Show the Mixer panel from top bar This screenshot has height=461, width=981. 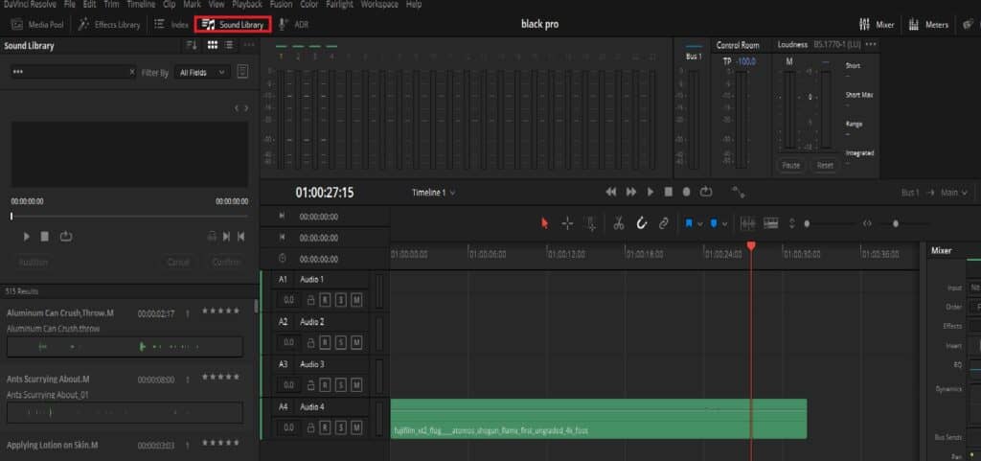coord(878,24)
